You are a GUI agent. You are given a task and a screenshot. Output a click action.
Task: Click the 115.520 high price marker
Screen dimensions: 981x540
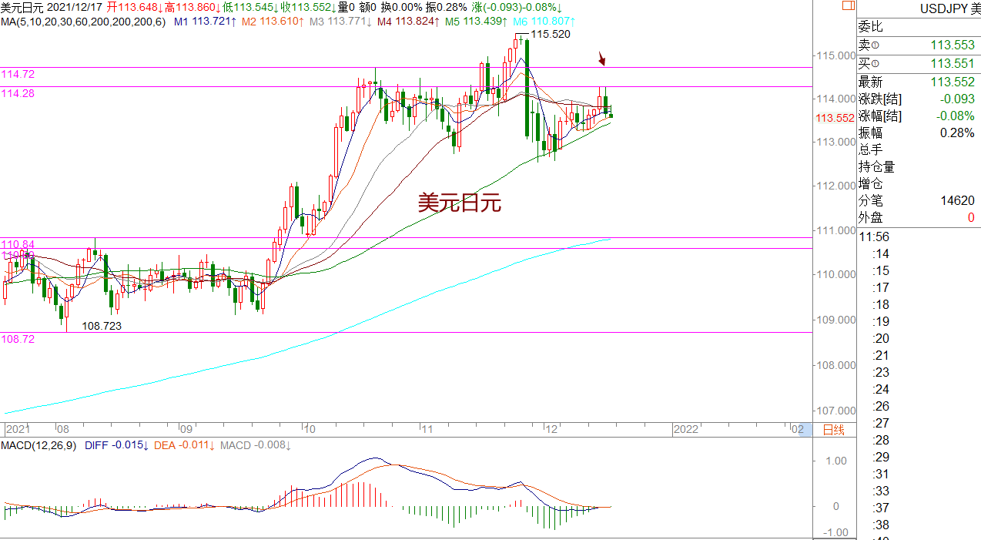tap(551, 35)
